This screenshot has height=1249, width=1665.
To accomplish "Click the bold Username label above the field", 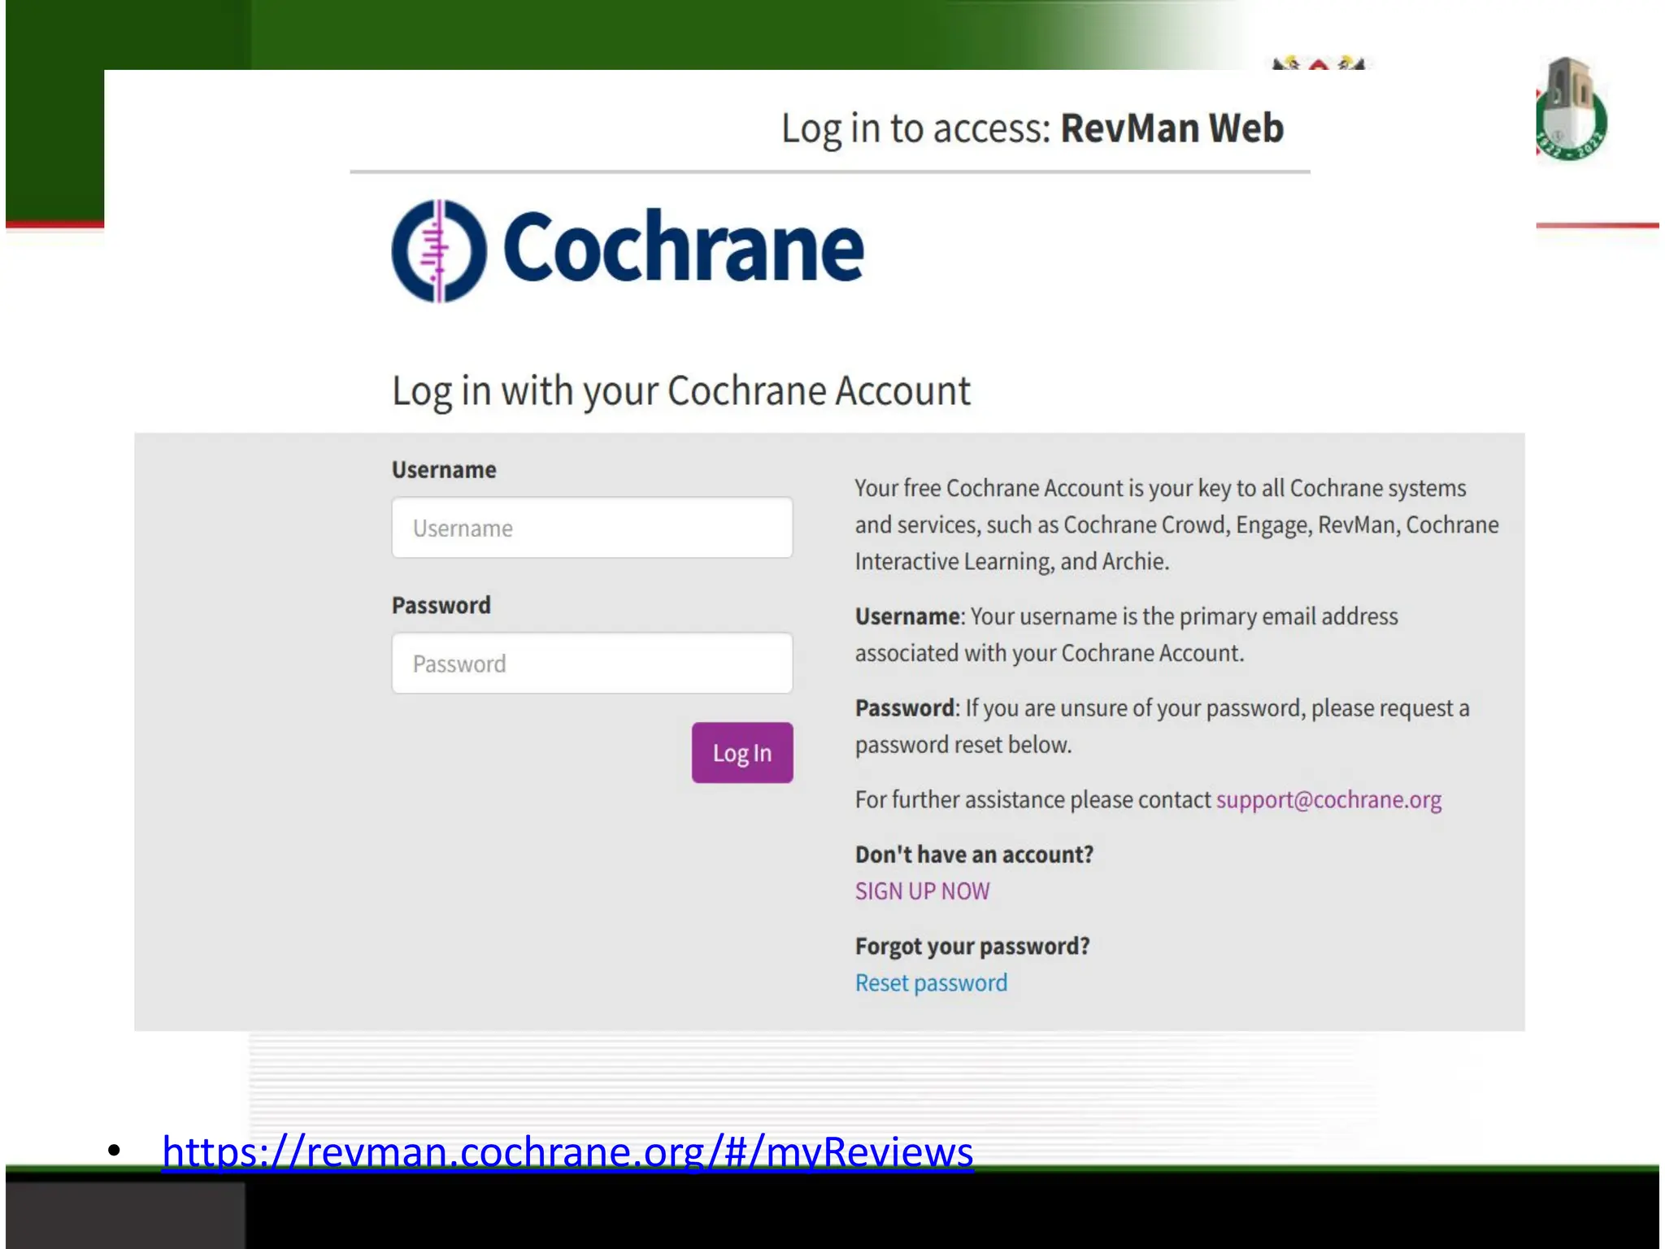I will [x=444, y=470].
